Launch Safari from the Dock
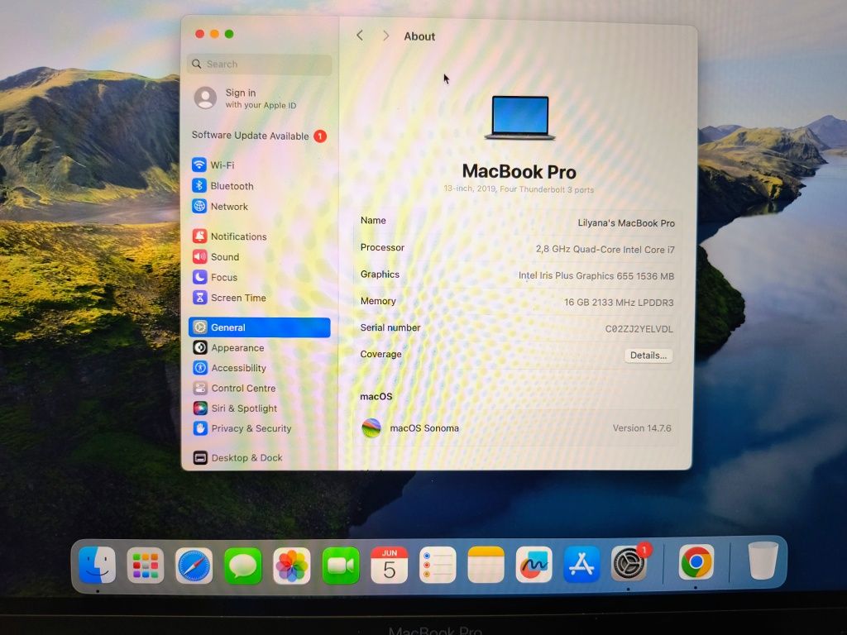This screenshot has height=635, width=847. [x=194, y=566]
